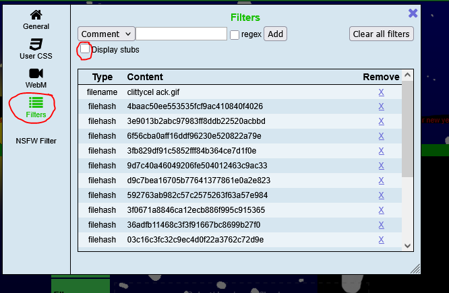Open the Comment filter type dropdown
This screenshot has height=293, width=449.
point(107,34)
